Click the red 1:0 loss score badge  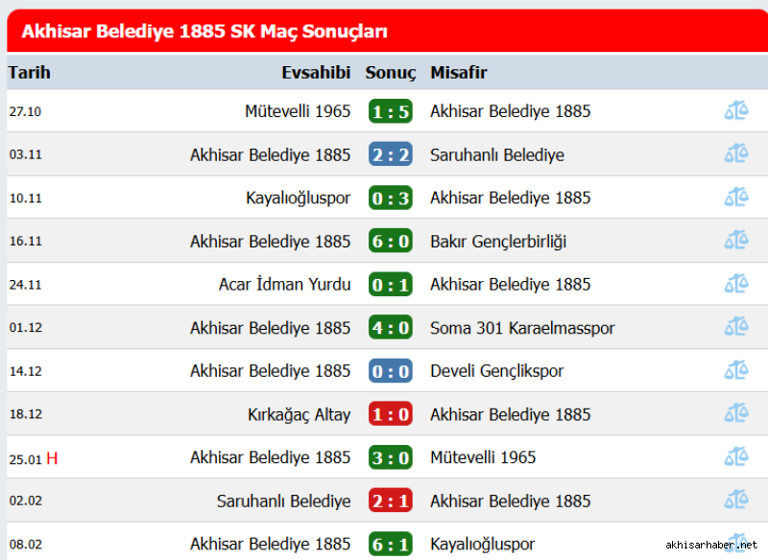(x=391, y=414)
